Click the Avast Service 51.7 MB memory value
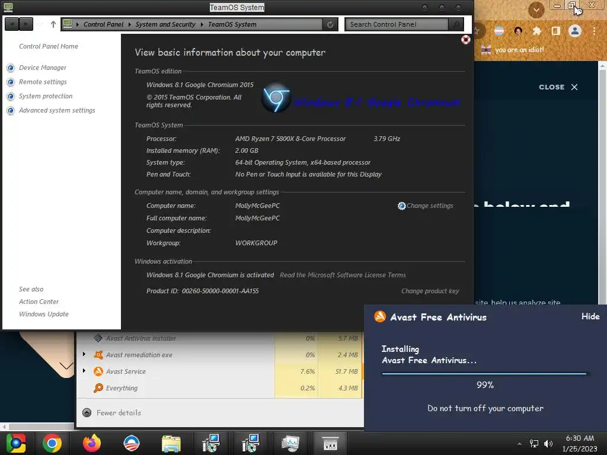This screenshot has width=607, height=455. (x=346, y=372)
